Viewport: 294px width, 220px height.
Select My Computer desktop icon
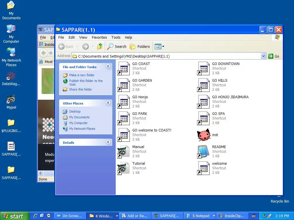[x=11, y=34]
